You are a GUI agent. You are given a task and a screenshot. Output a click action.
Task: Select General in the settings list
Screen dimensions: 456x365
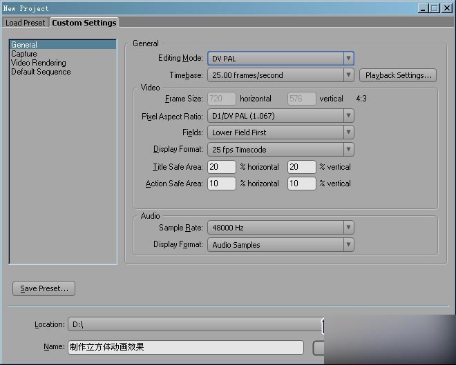(63, 45)
